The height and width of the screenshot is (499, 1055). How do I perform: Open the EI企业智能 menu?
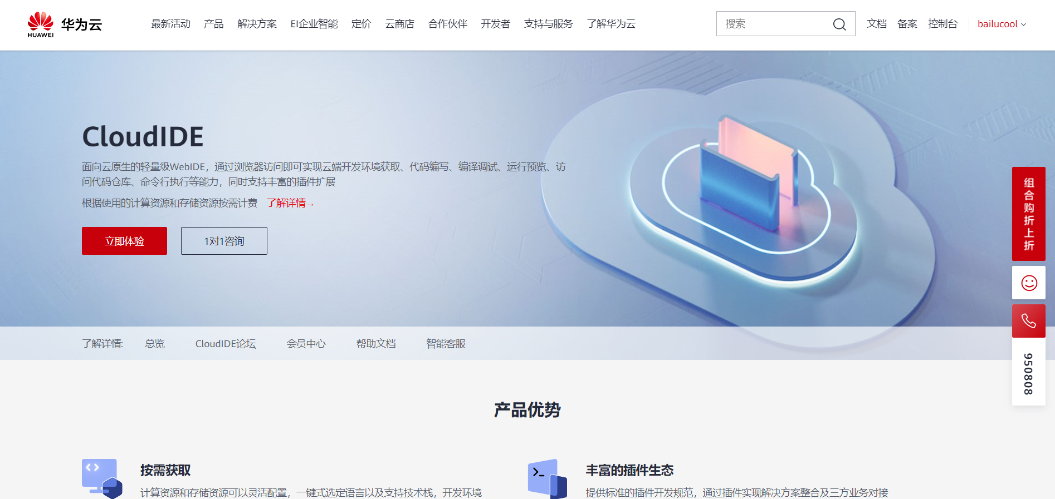click(x=314, y=24)
